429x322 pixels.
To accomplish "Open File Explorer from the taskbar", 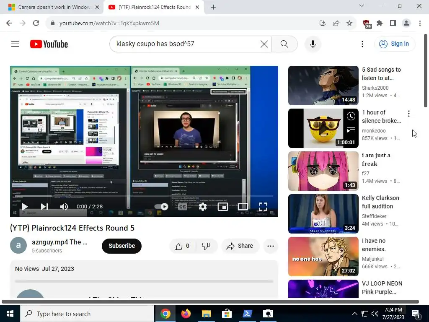I will click(x=206, y=314).
